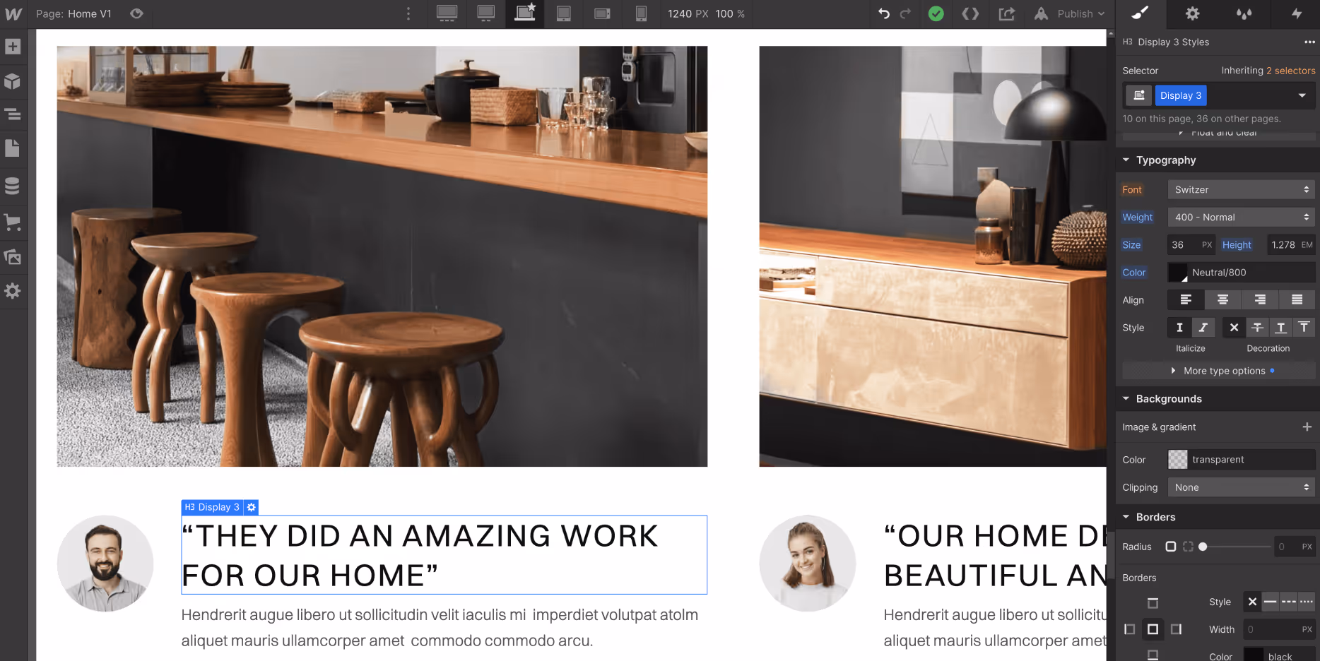Change the font size PX unit
Viewport: 1320px width, 661px height.
pos(1207,245)
